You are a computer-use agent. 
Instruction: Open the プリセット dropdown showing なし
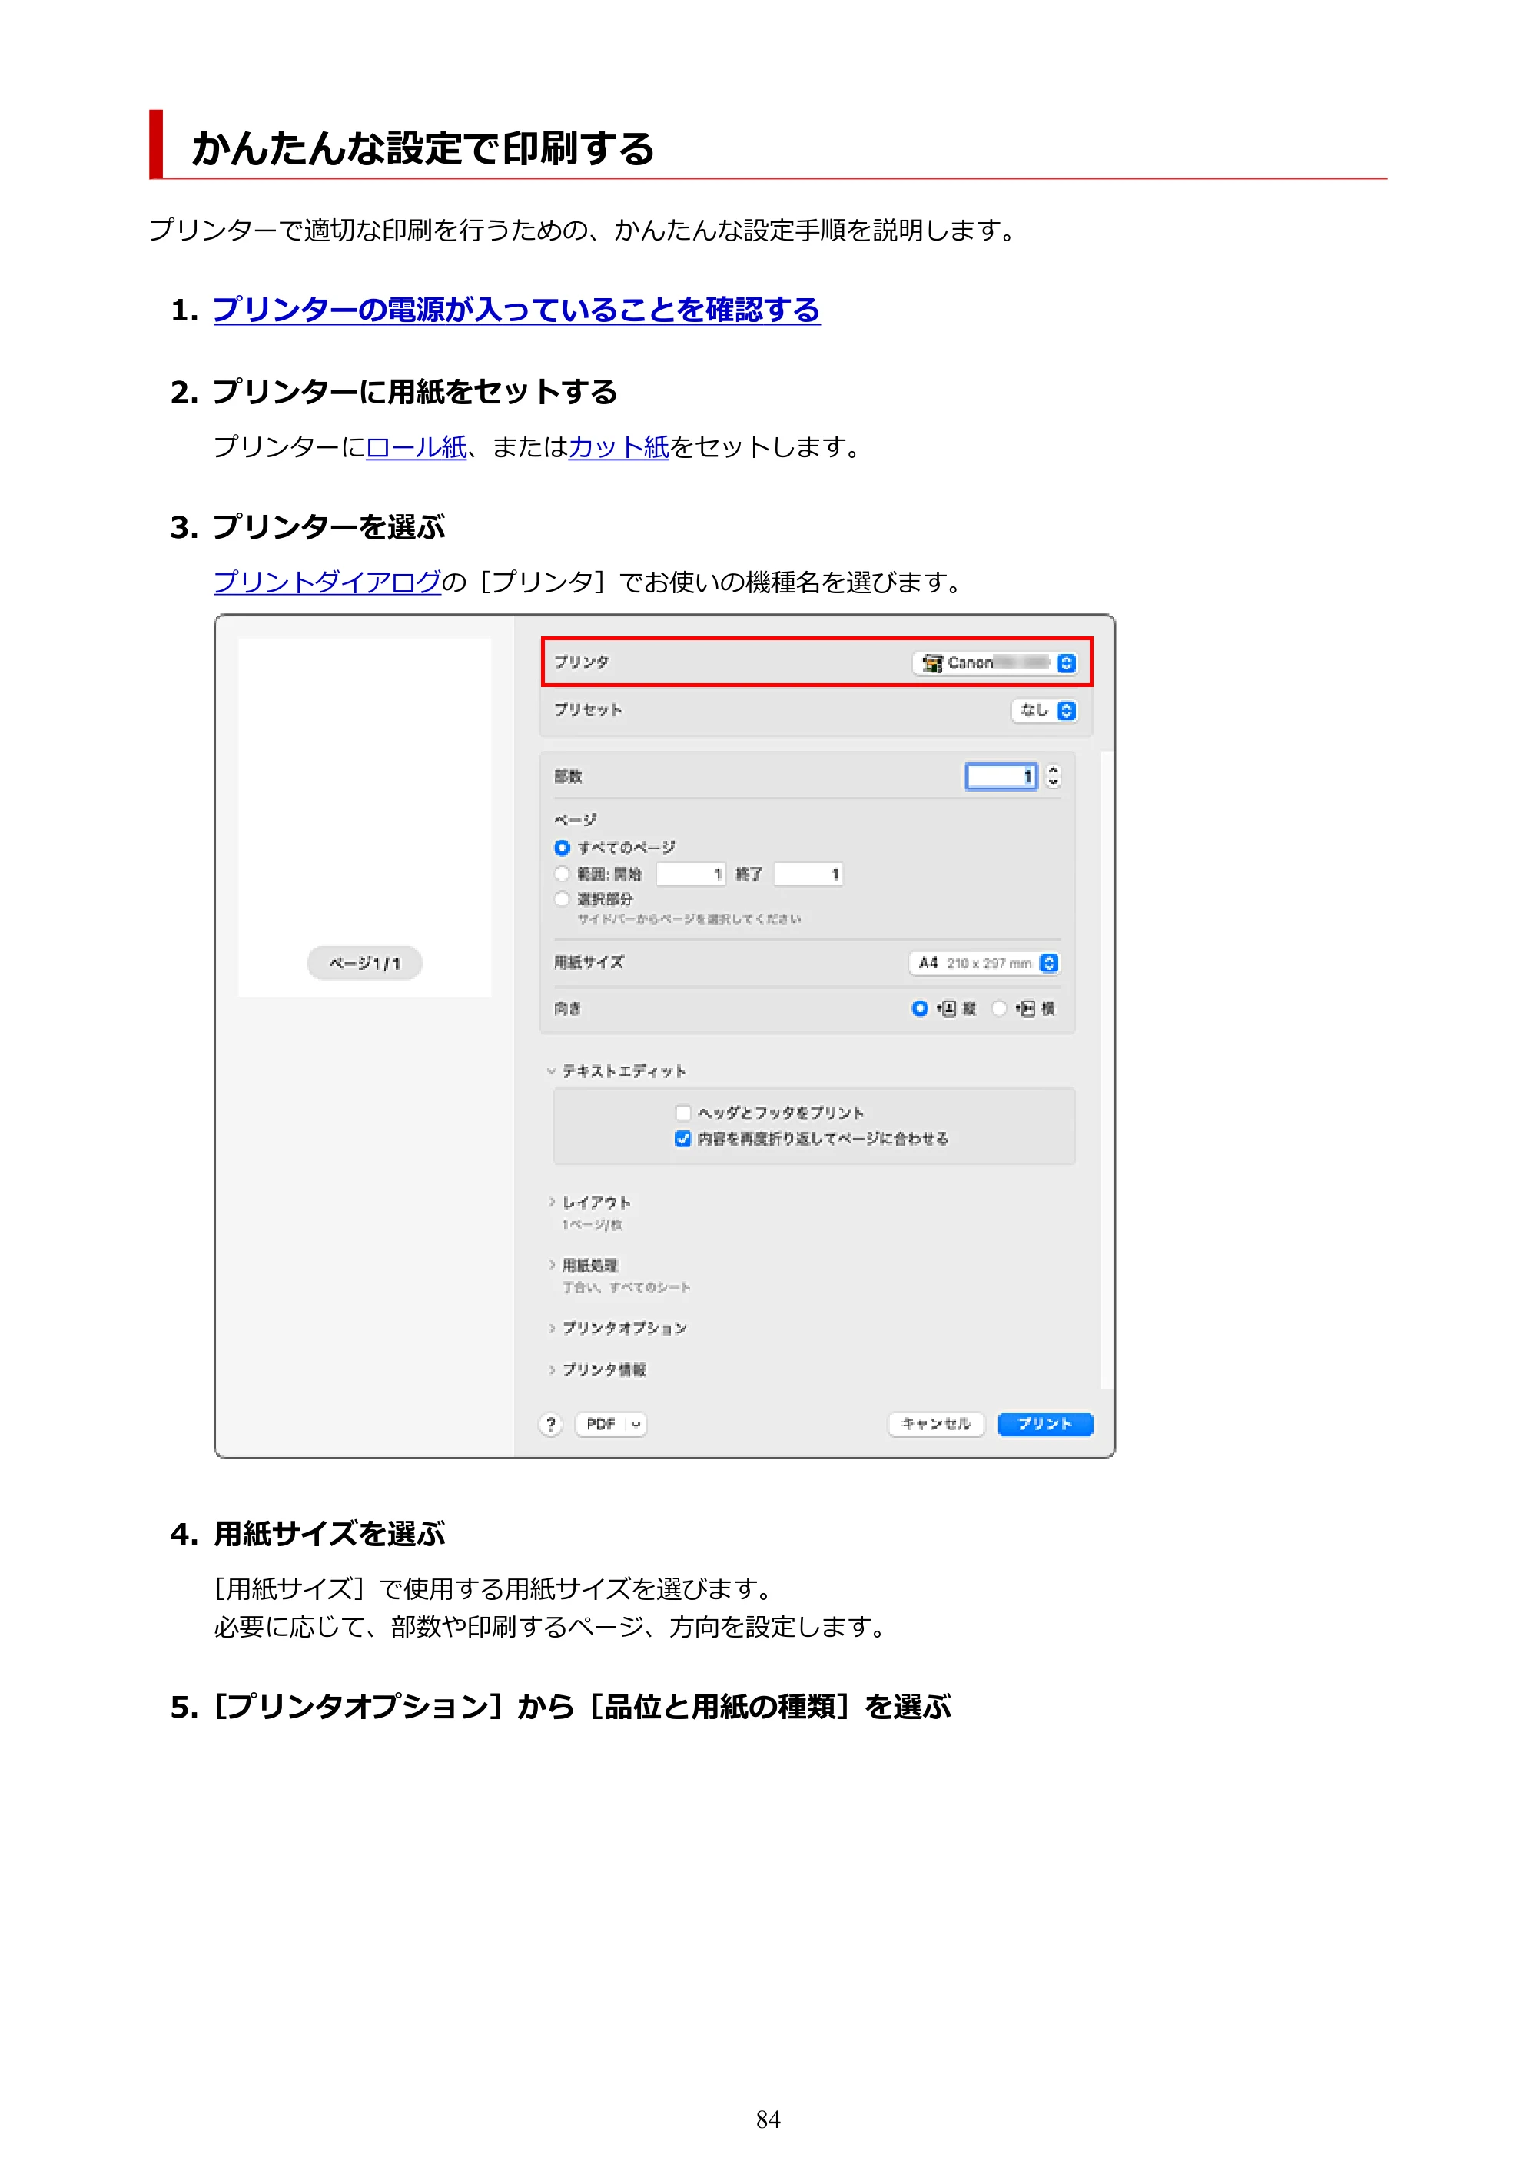(x=1044, y=710)
